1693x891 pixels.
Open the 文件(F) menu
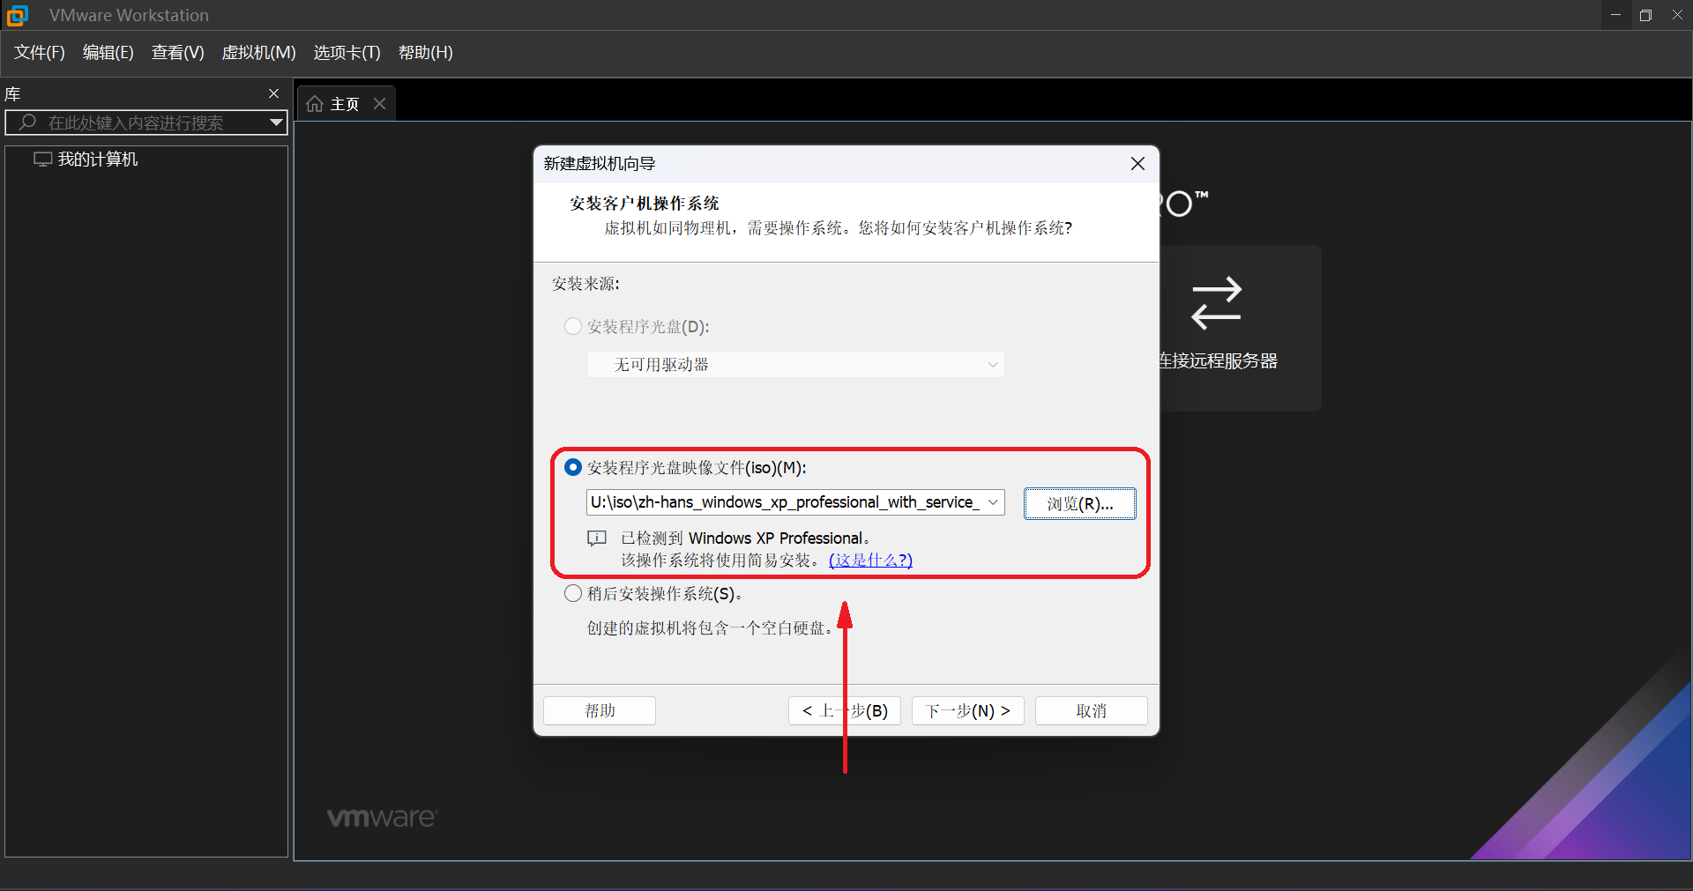[40, 53]
